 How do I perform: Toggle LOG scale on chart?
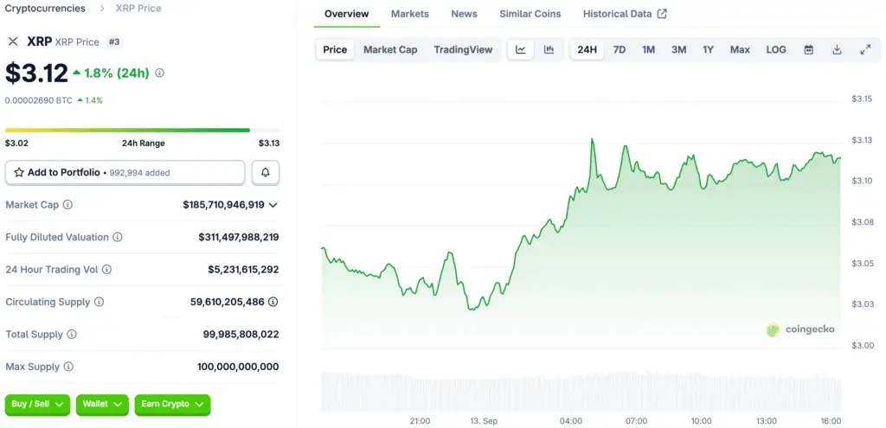776,49
